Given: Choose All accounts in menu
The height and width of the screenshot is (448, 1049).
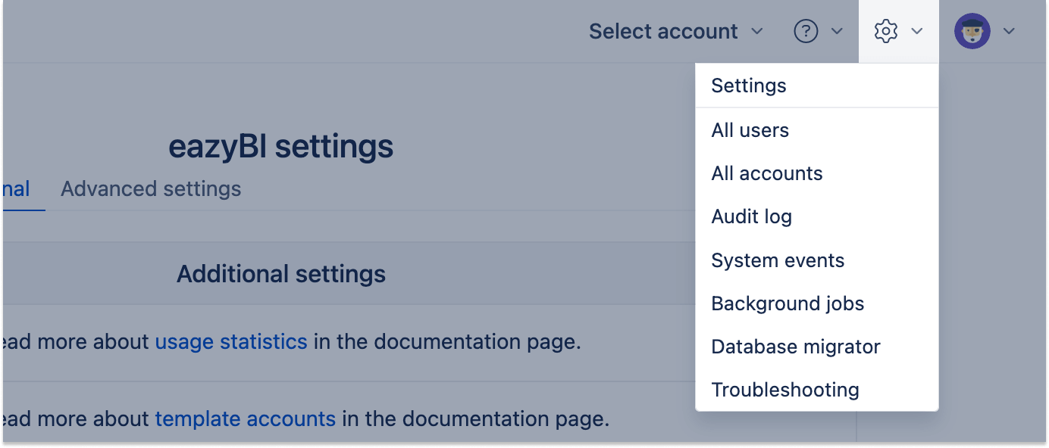Looking at the screenshot, I should (766, 173).
